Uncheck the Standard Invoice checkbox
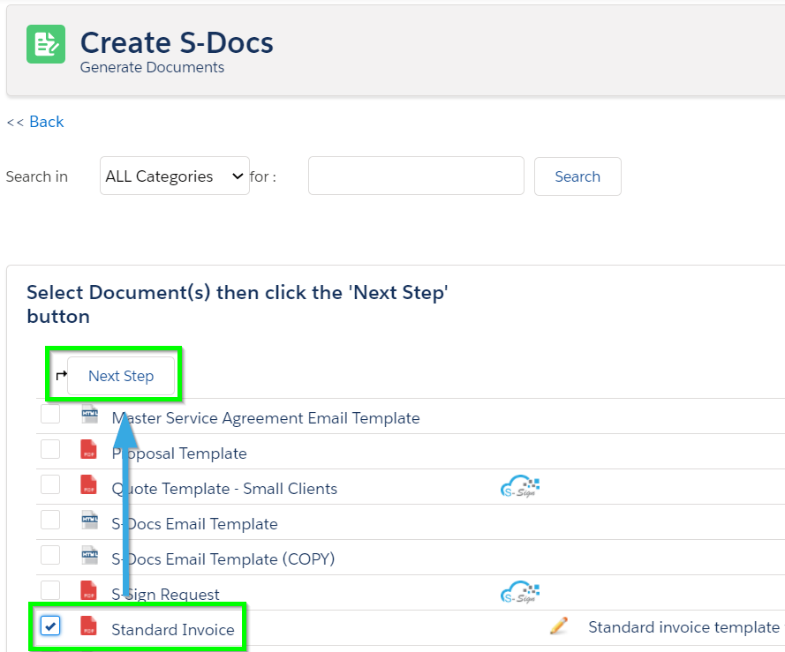785x652 pixels. pyautogui.click(x=50, y=626)
